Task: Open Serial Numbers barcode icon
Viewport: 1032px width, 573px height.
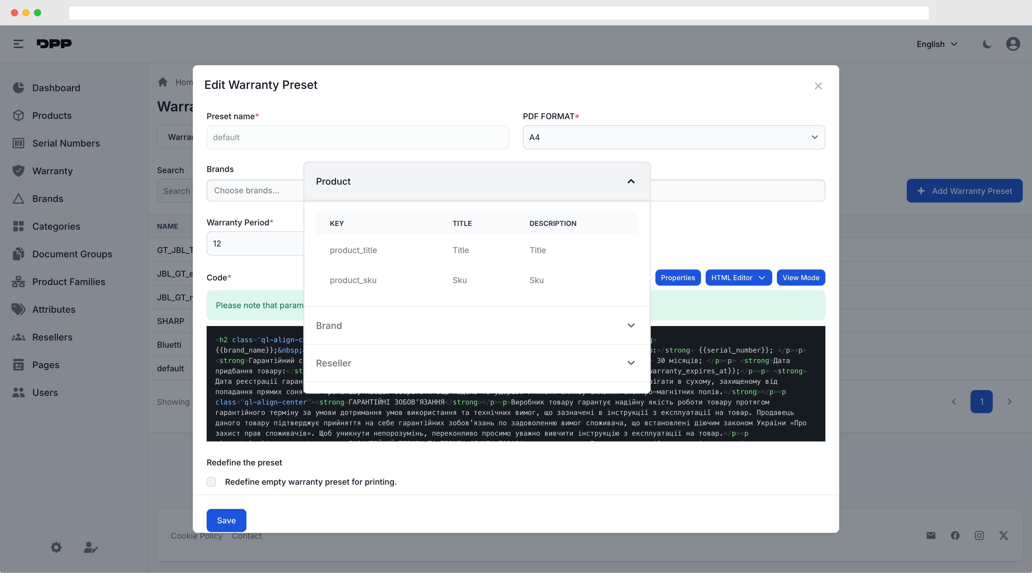Action: pyautogui.click(x=18, y=143)
